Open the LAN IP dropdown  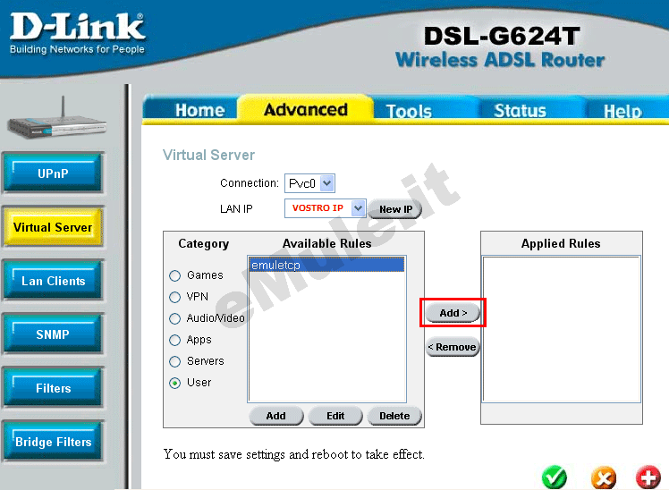326,208
